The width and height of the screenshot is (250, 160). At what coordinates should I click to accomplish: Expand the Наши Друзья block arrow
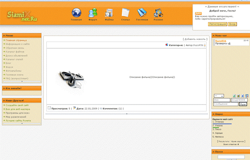pos(22,123)
